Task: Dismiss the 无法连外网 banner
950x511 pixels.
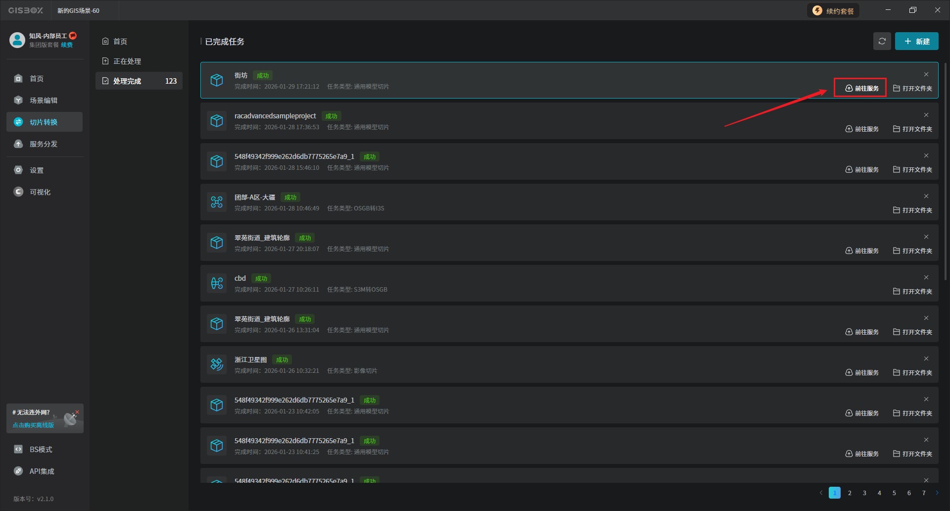Action: click(77, 412)
